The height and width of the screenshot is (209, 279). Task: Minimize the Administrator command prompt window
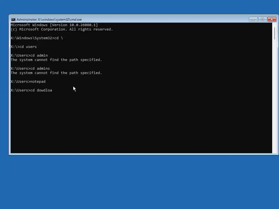coord(253,19)
